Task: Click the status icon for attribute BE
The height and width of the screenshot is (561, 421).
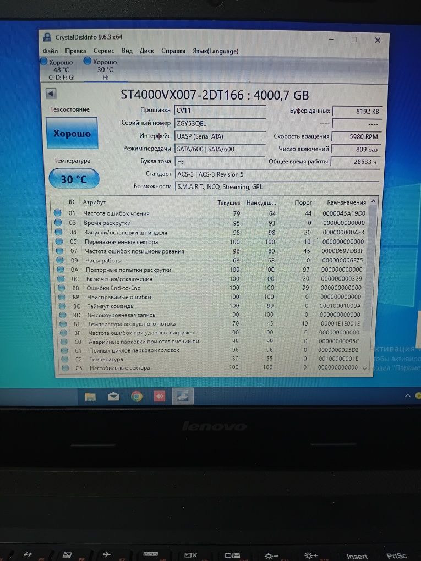Action: tap(63, 324)
